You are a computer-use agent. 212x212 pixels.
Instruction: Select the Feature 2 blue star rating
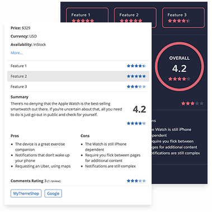pos(136,76)
